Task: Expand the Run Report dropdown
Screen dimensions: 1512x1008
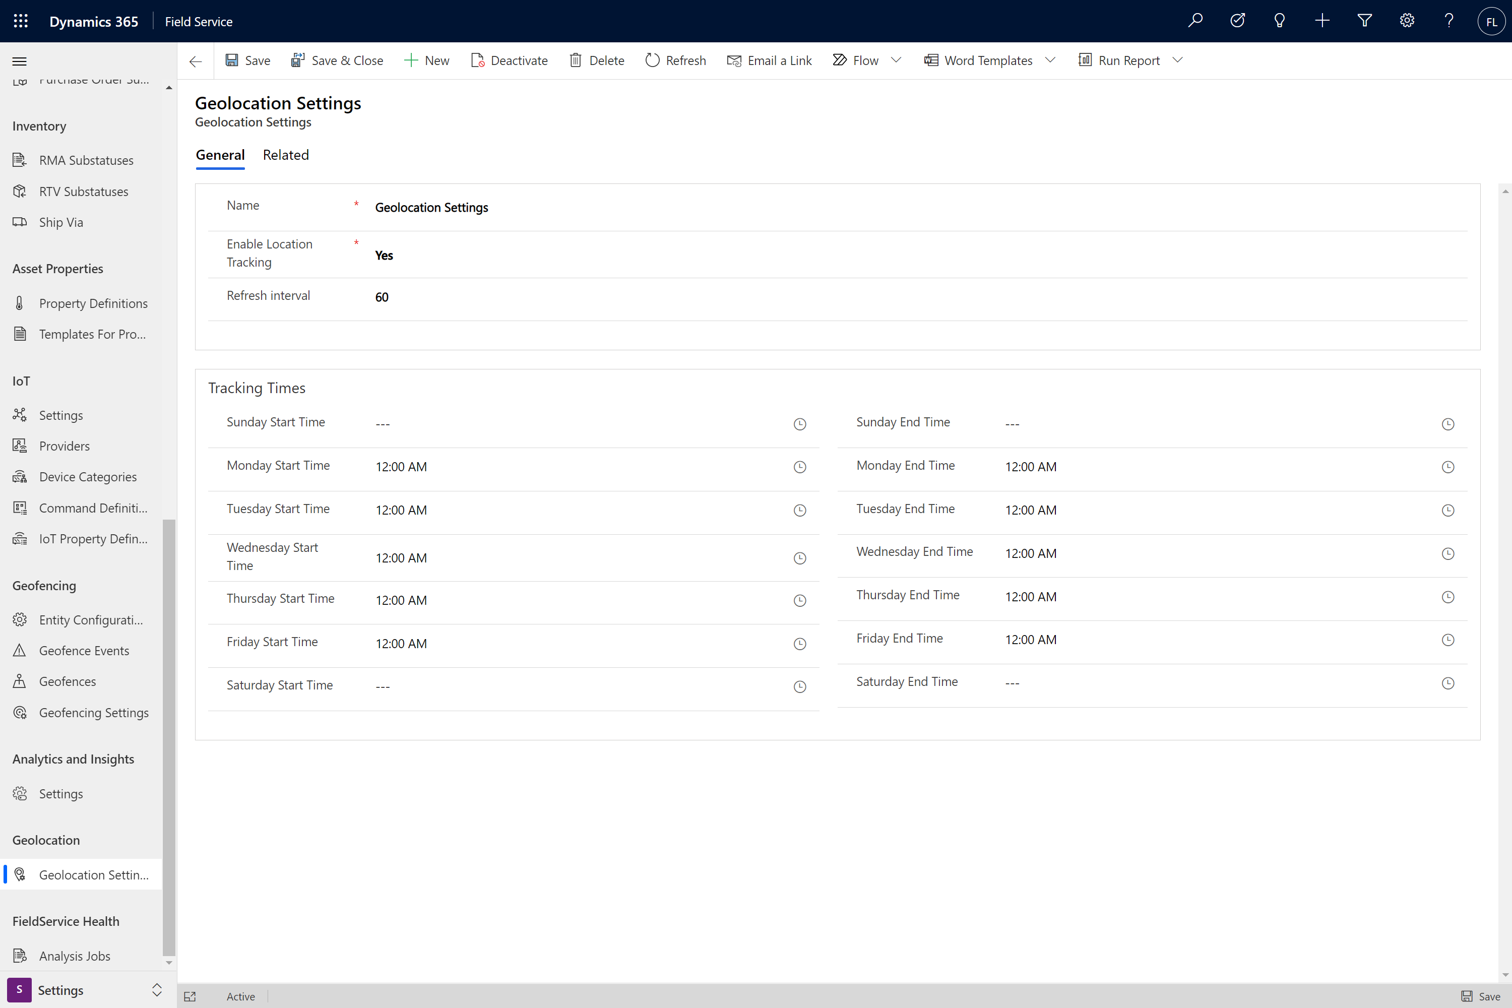Action: (1178, 59)
